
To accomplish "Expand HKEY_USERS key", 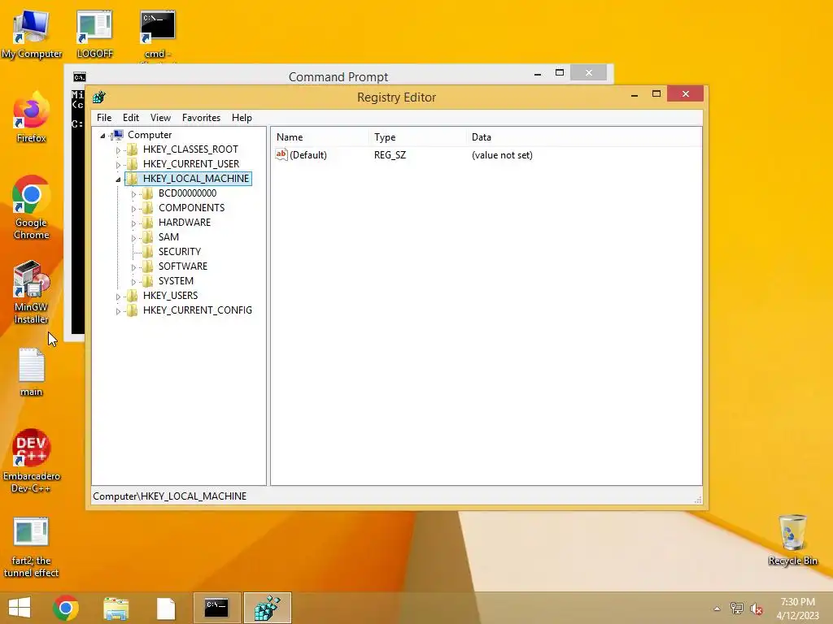I will pos(118,297).
